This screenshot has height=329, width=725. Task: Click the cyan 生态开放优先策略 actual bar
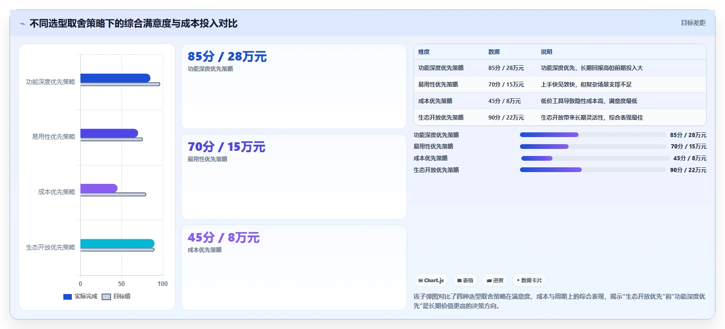coord(117,243)
